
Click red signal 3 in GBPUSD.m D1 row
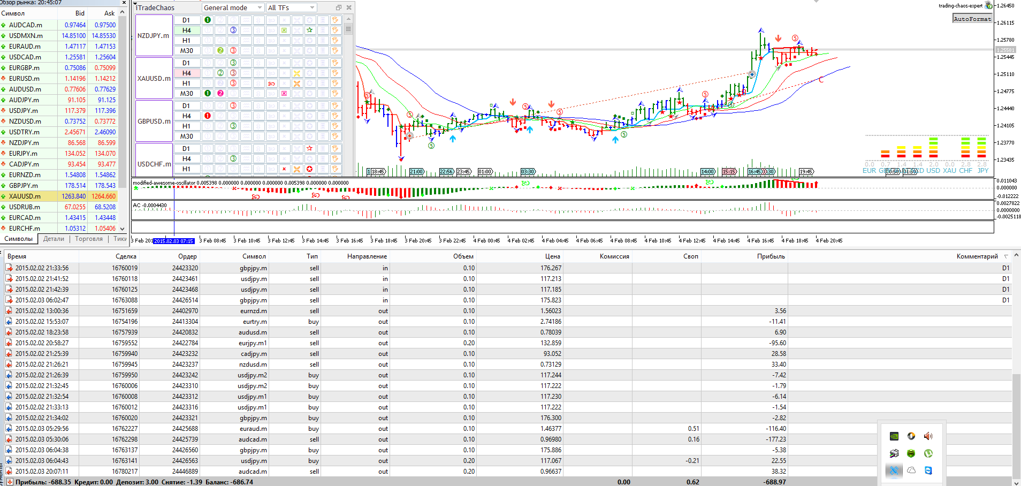pos(233,105)
